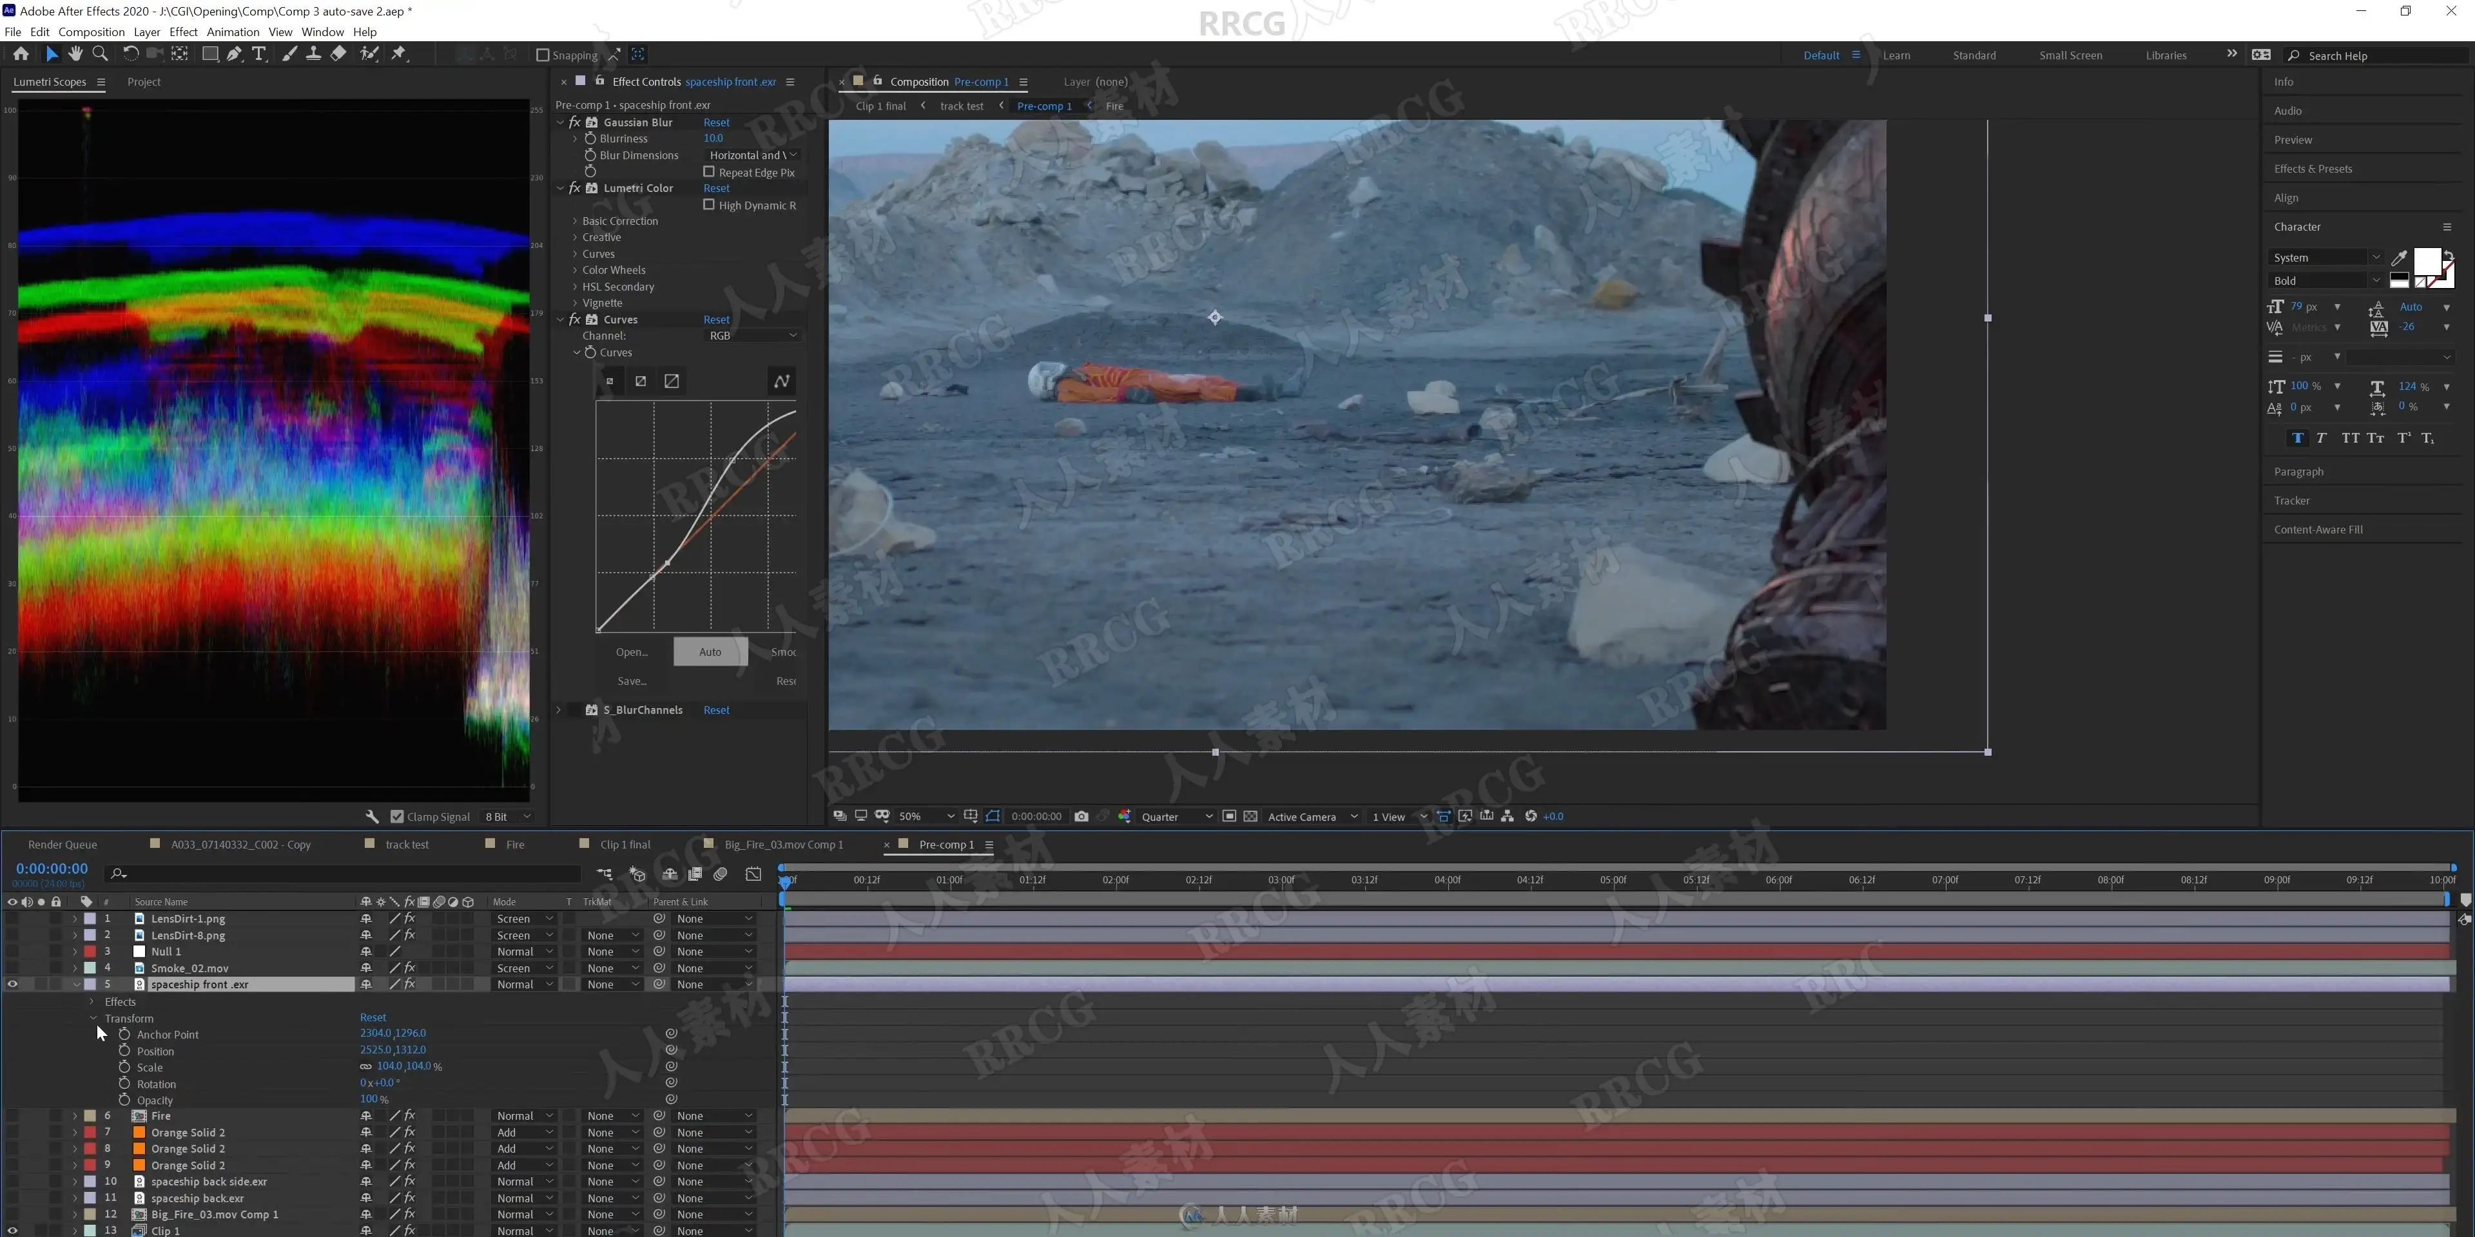This screenshot has height=1237, width=2475.
Task: Select the curve bezier edit icon
Action: (781, 381)
